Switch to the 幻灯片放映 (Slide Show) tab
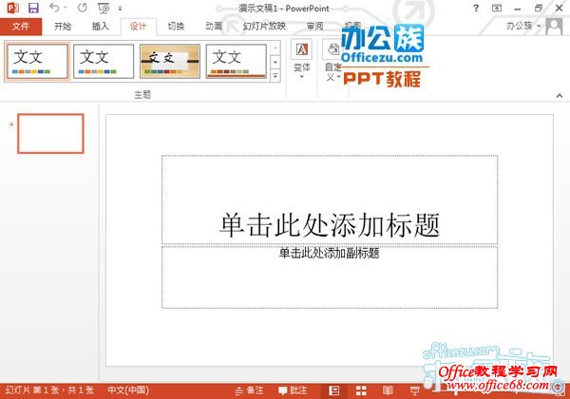The width and height of the screenshot is (570, 399). click(264, 27)
